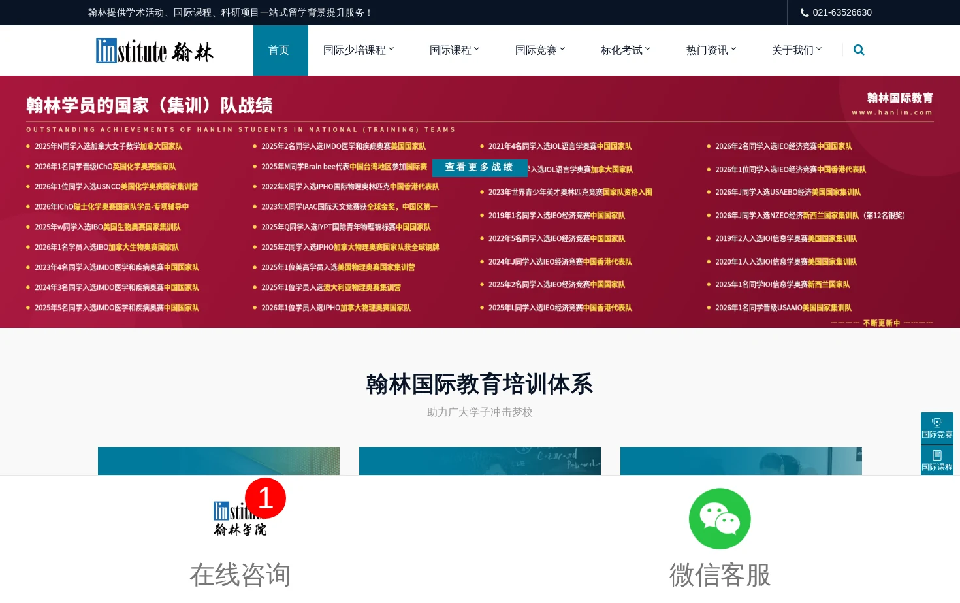Click 2026年1位同学入选USNCO美国化学奥赛国家集训营 entry
Screen dimensions: 960x603
[116, 187]
